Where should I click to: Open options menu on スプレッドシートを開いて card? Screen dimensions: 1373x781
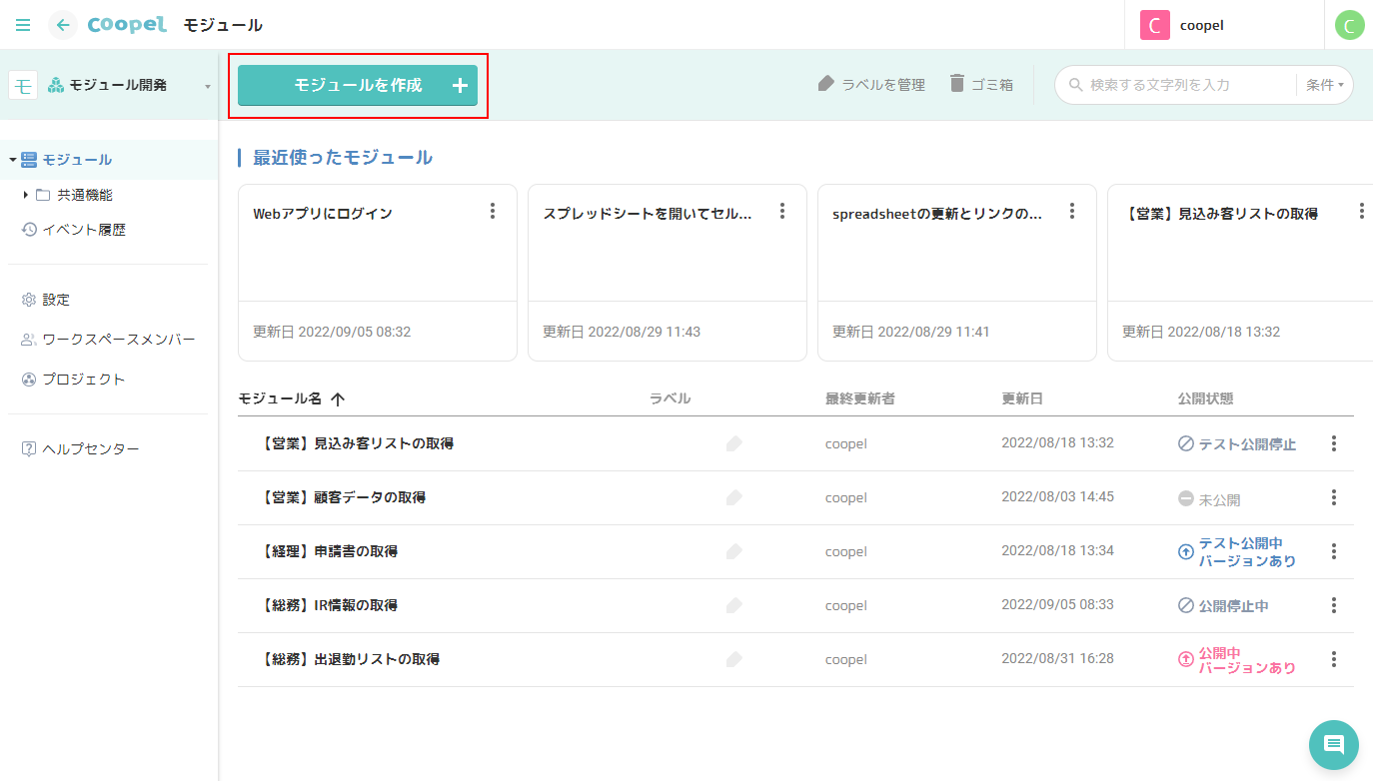pyautogui.click(x=781, y=211)
